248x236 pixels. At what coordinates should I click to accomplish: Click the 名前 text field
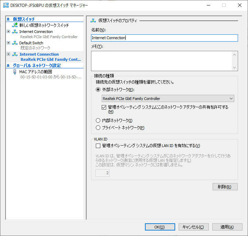click(x=165, y=38)
